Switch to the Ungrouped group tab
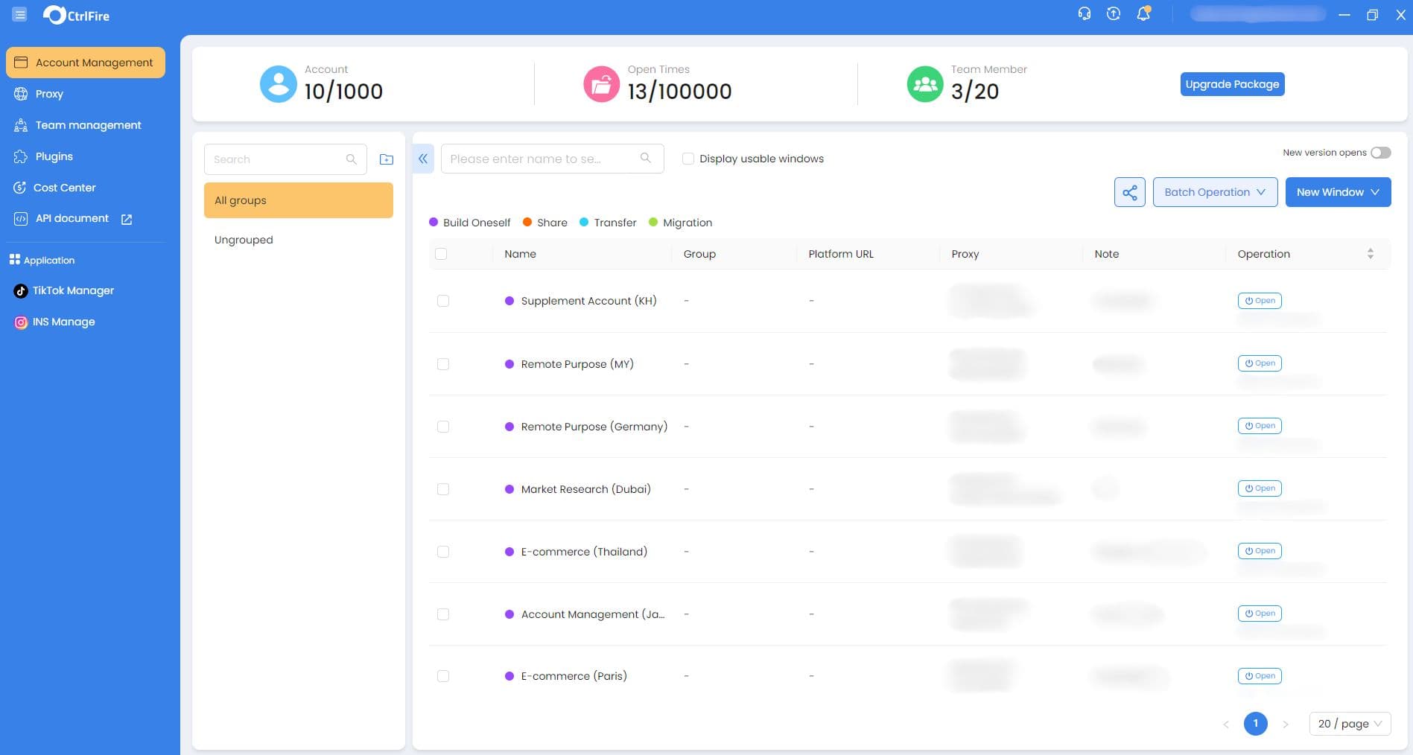The height and width of the screenshot is (755, 1413). 243,240
